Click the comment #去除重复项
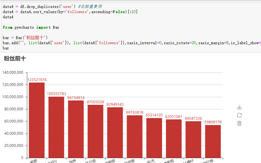Screen dimensions: 261x163 tap(90, 7)
